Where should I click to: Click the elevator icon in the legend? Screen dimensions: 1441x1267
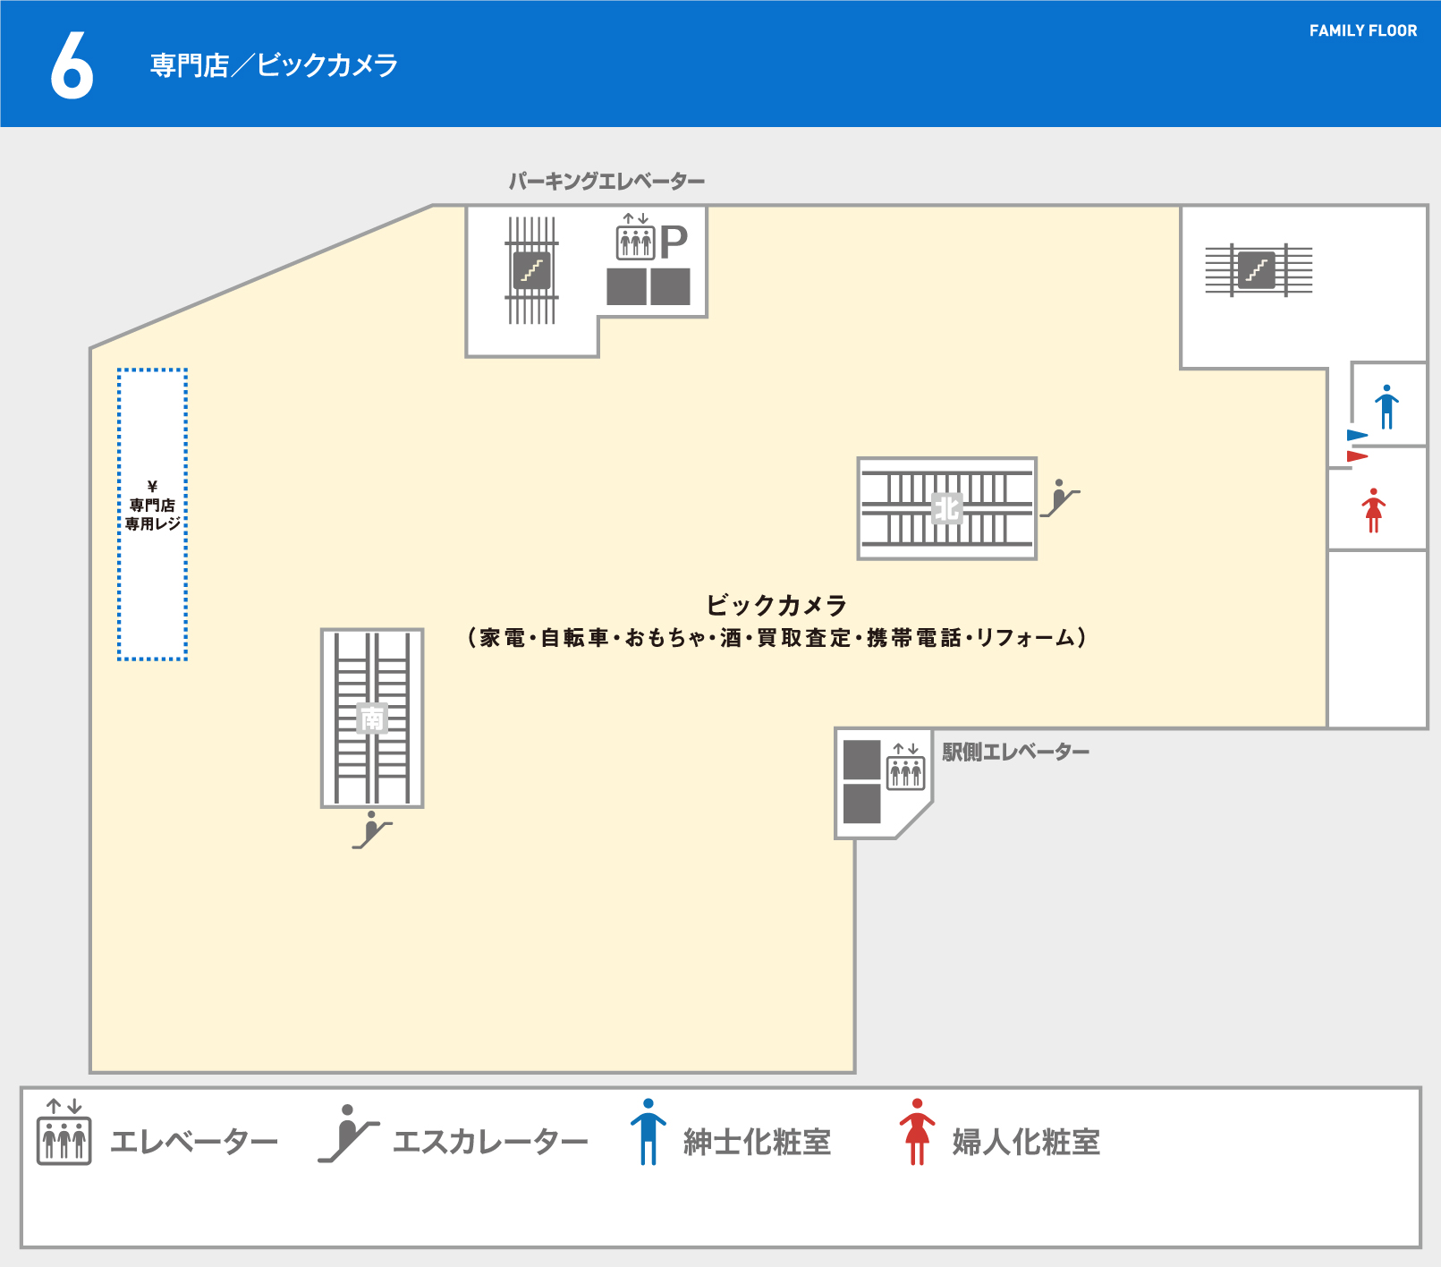pyautogui.click(x=64, y=1132)
